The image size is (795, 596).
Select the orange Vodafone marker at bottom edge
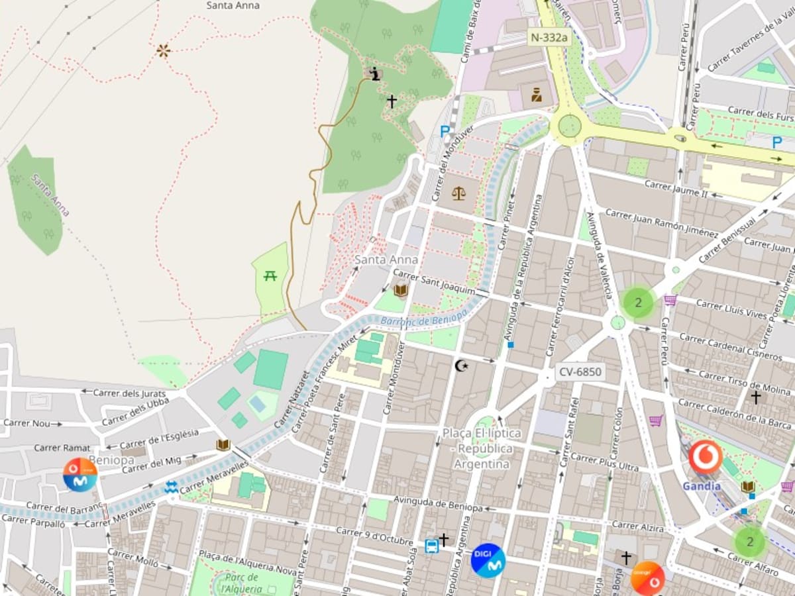click(647, 578)
